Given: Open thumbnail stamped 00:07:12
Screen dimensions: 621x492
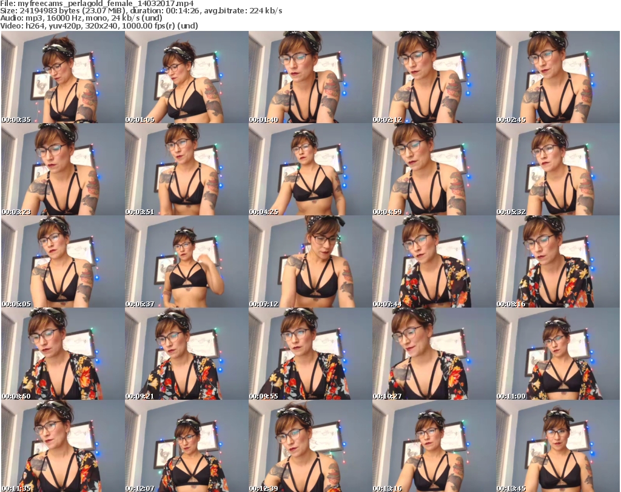Looking at the screenshot, I should [x=310, y=261].
